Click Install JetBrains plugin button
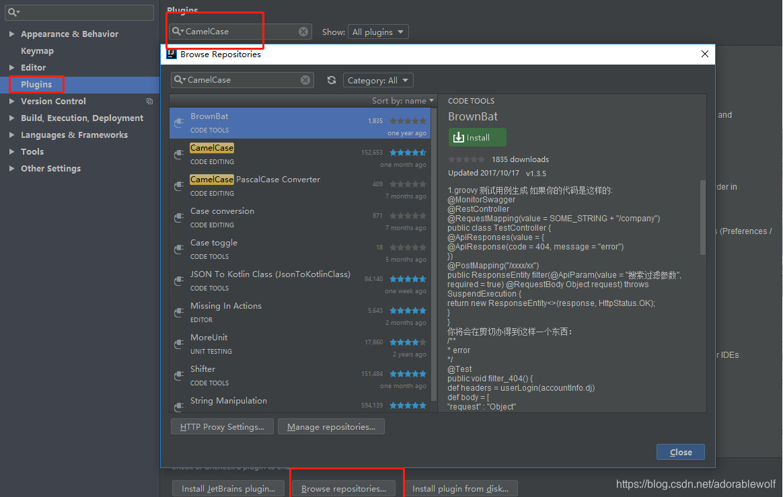Image resolution: width=783 pixels, height=497 pixels. [x=228, y=488]
